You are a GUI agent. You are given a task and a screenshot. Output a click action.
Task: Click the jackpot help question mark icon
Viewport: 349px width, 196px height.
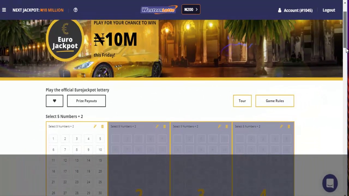76,10
